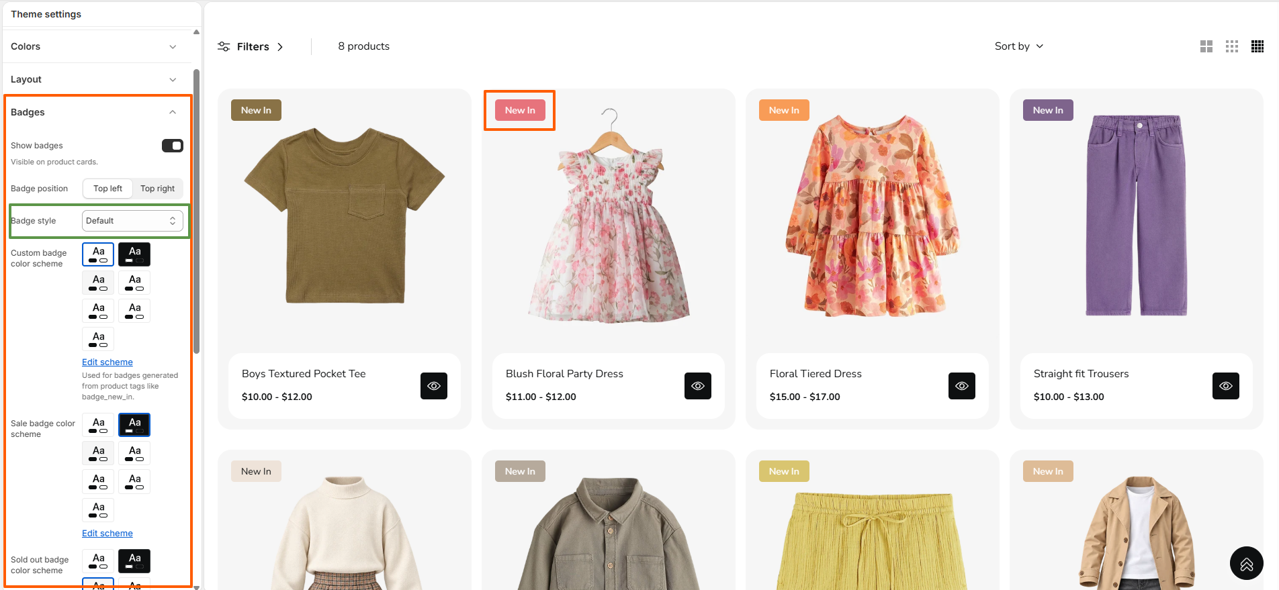The image size is (1279, 590).
Task: Switch to four-column grid view
Action: click(x=1258, y=46)
